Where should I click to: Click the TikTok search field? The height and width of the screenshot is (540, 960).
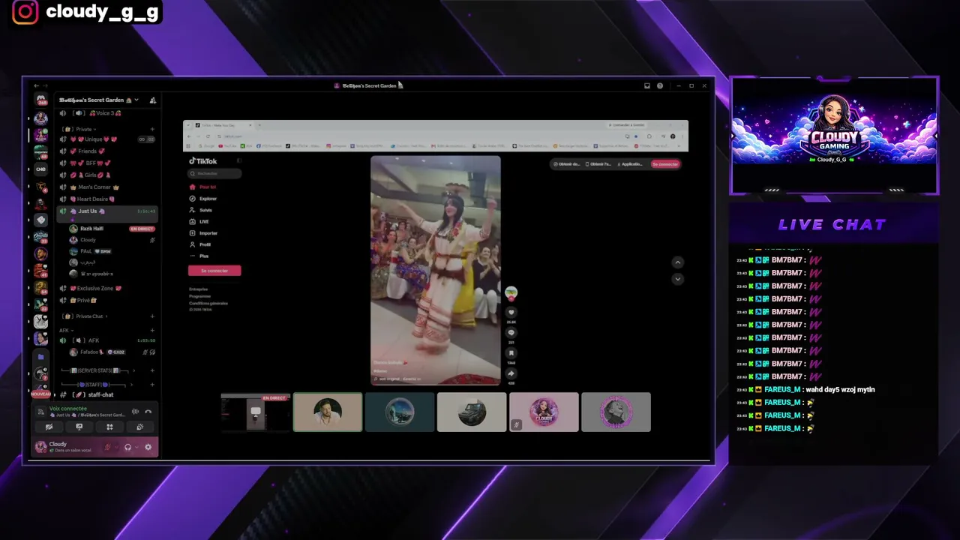pyautogui.click(x=214, y=173)
